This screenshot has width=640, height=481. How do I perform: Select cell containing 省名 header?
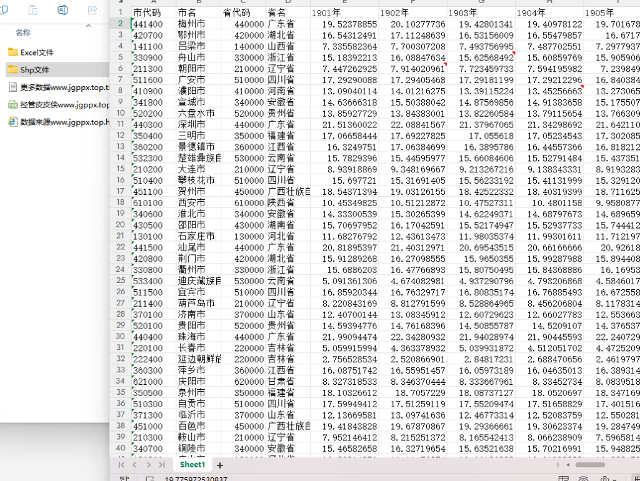(287, 12)
